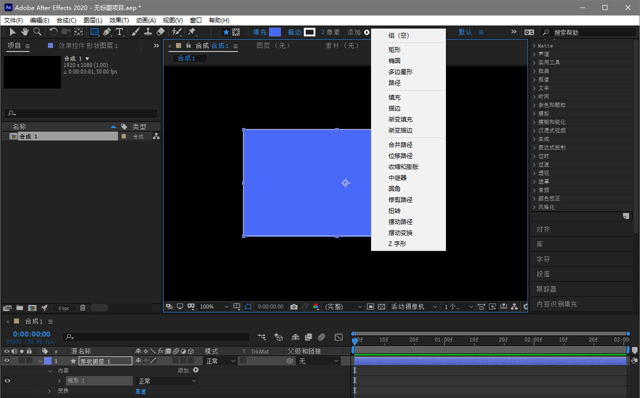Open the parent 无 dropdown
This screenshot has height=398, width=640.
pos(319,360)
